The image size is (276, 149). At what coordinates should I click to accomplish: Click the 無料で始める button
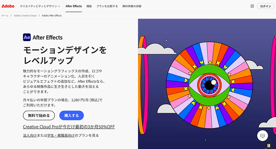(x=39, y=115)
